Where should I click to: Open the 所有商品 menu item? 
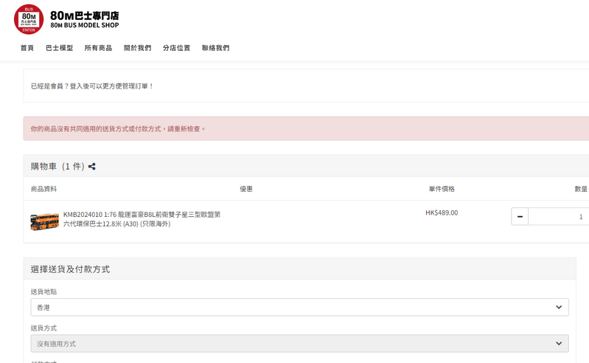point(99,48)
